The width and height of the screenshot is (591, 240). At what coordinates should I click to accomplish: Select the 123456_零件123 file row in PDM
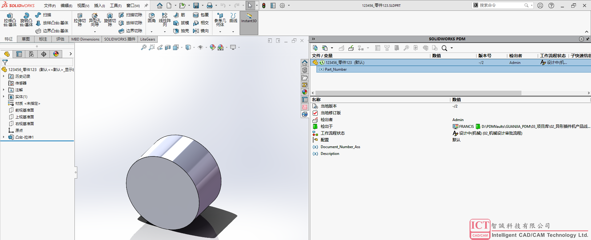pos(451,62)
